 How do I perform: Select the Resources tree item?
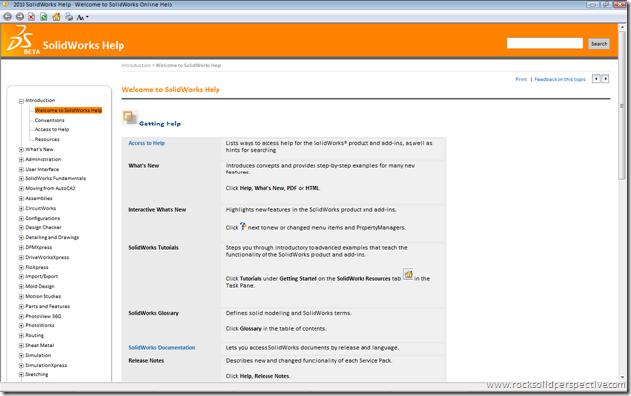click(47, 139)
